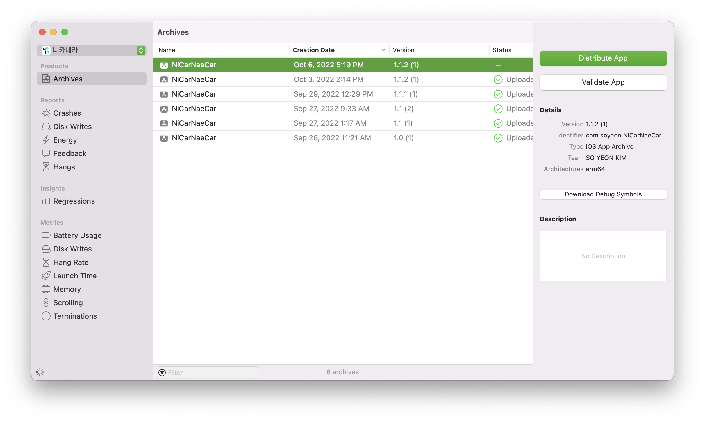Sort archives by Creation Date column

coord(339,50)
